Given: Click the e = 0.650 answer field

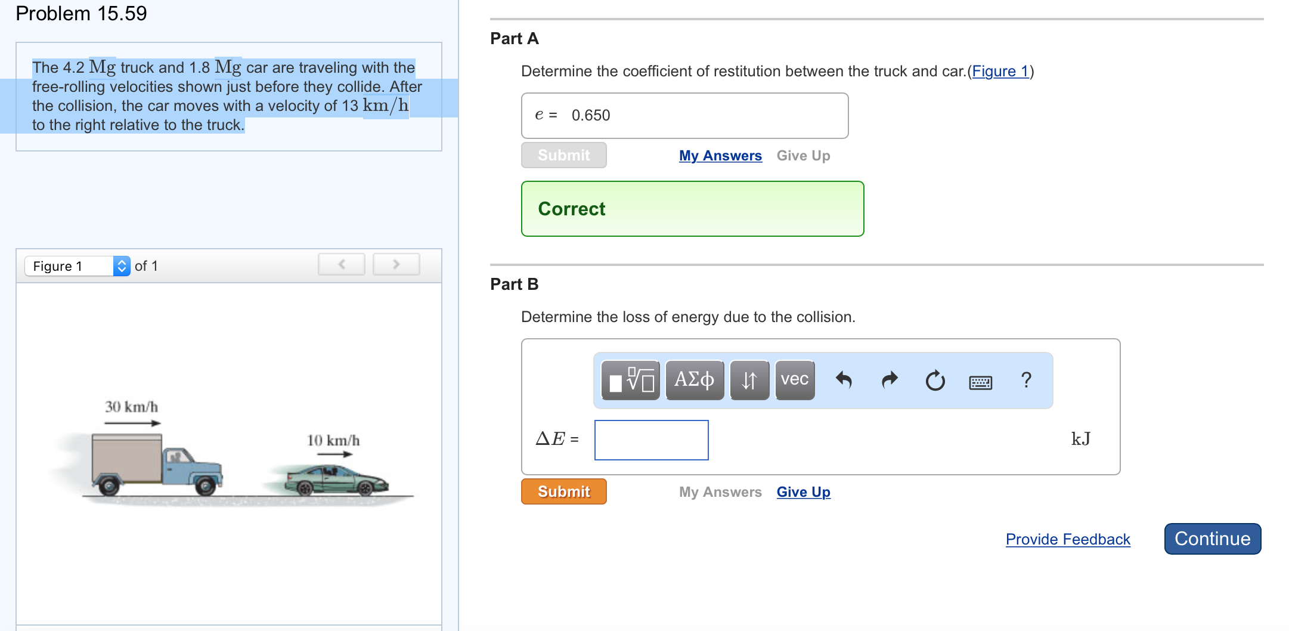Looking at the screenshot, I should 685,116.
